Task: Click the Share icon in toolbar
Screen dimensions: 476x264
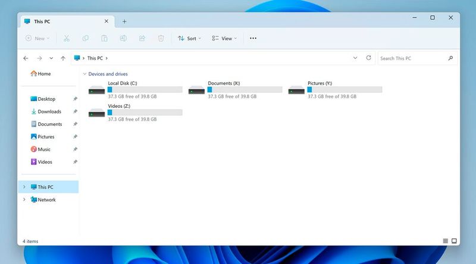Action: click(142, 38)
